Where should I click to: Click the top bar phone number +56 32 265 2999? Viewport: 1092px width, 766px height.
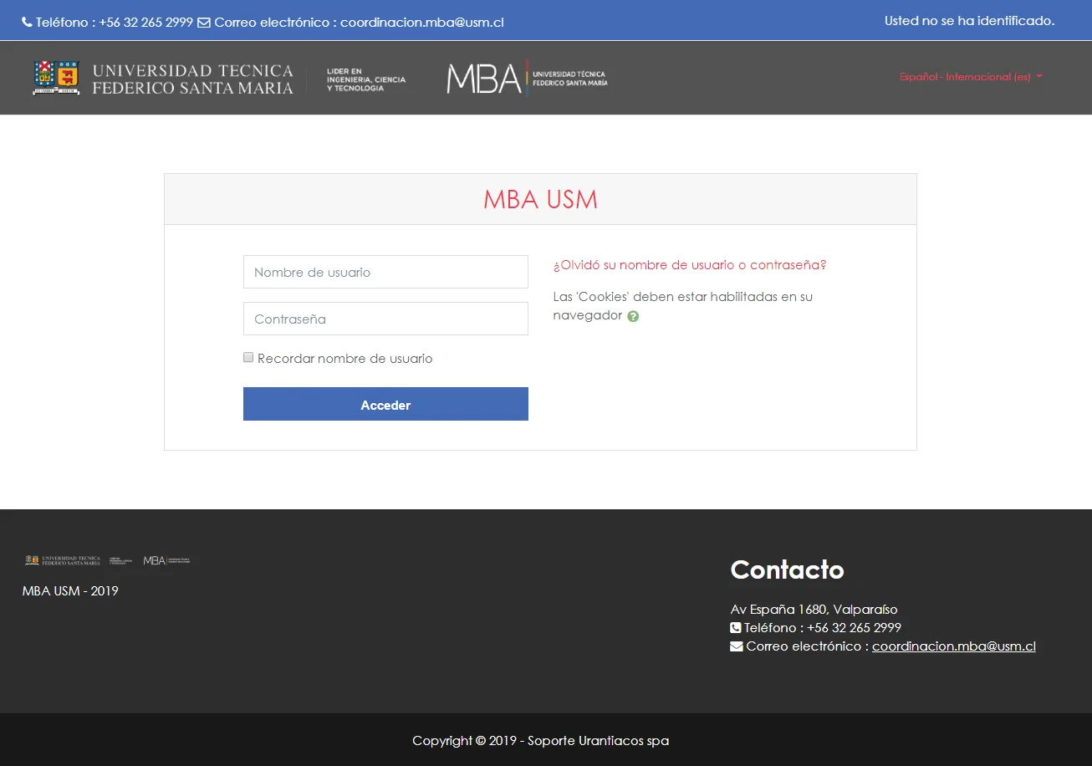(x=145, y=23)
